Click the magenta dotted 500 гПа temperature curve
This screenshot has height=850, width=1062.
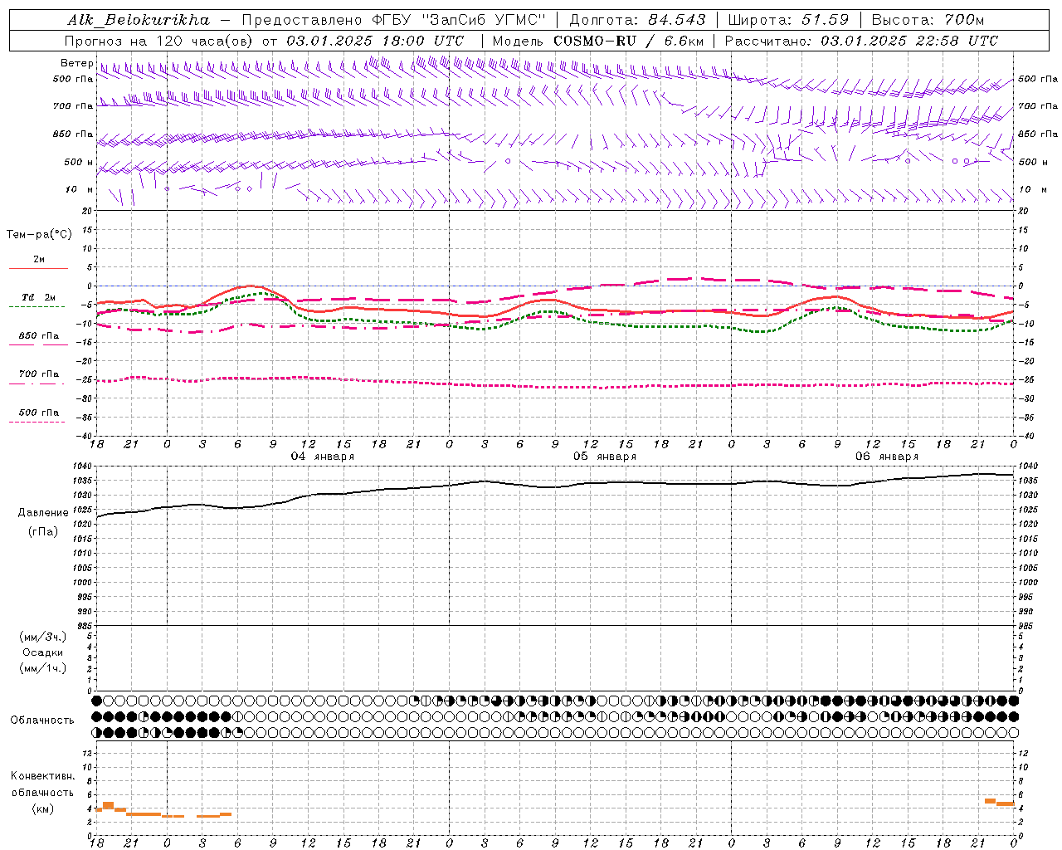(556, 387)
